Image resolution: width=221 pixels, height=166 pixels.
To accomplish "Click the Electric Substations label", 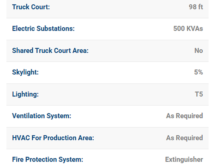I will click(x=43, y=29).
